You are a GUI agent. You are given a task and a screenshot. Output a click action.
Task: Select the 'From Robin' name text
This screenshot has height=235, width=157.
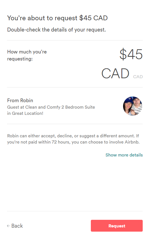click(x=20, y=100)
